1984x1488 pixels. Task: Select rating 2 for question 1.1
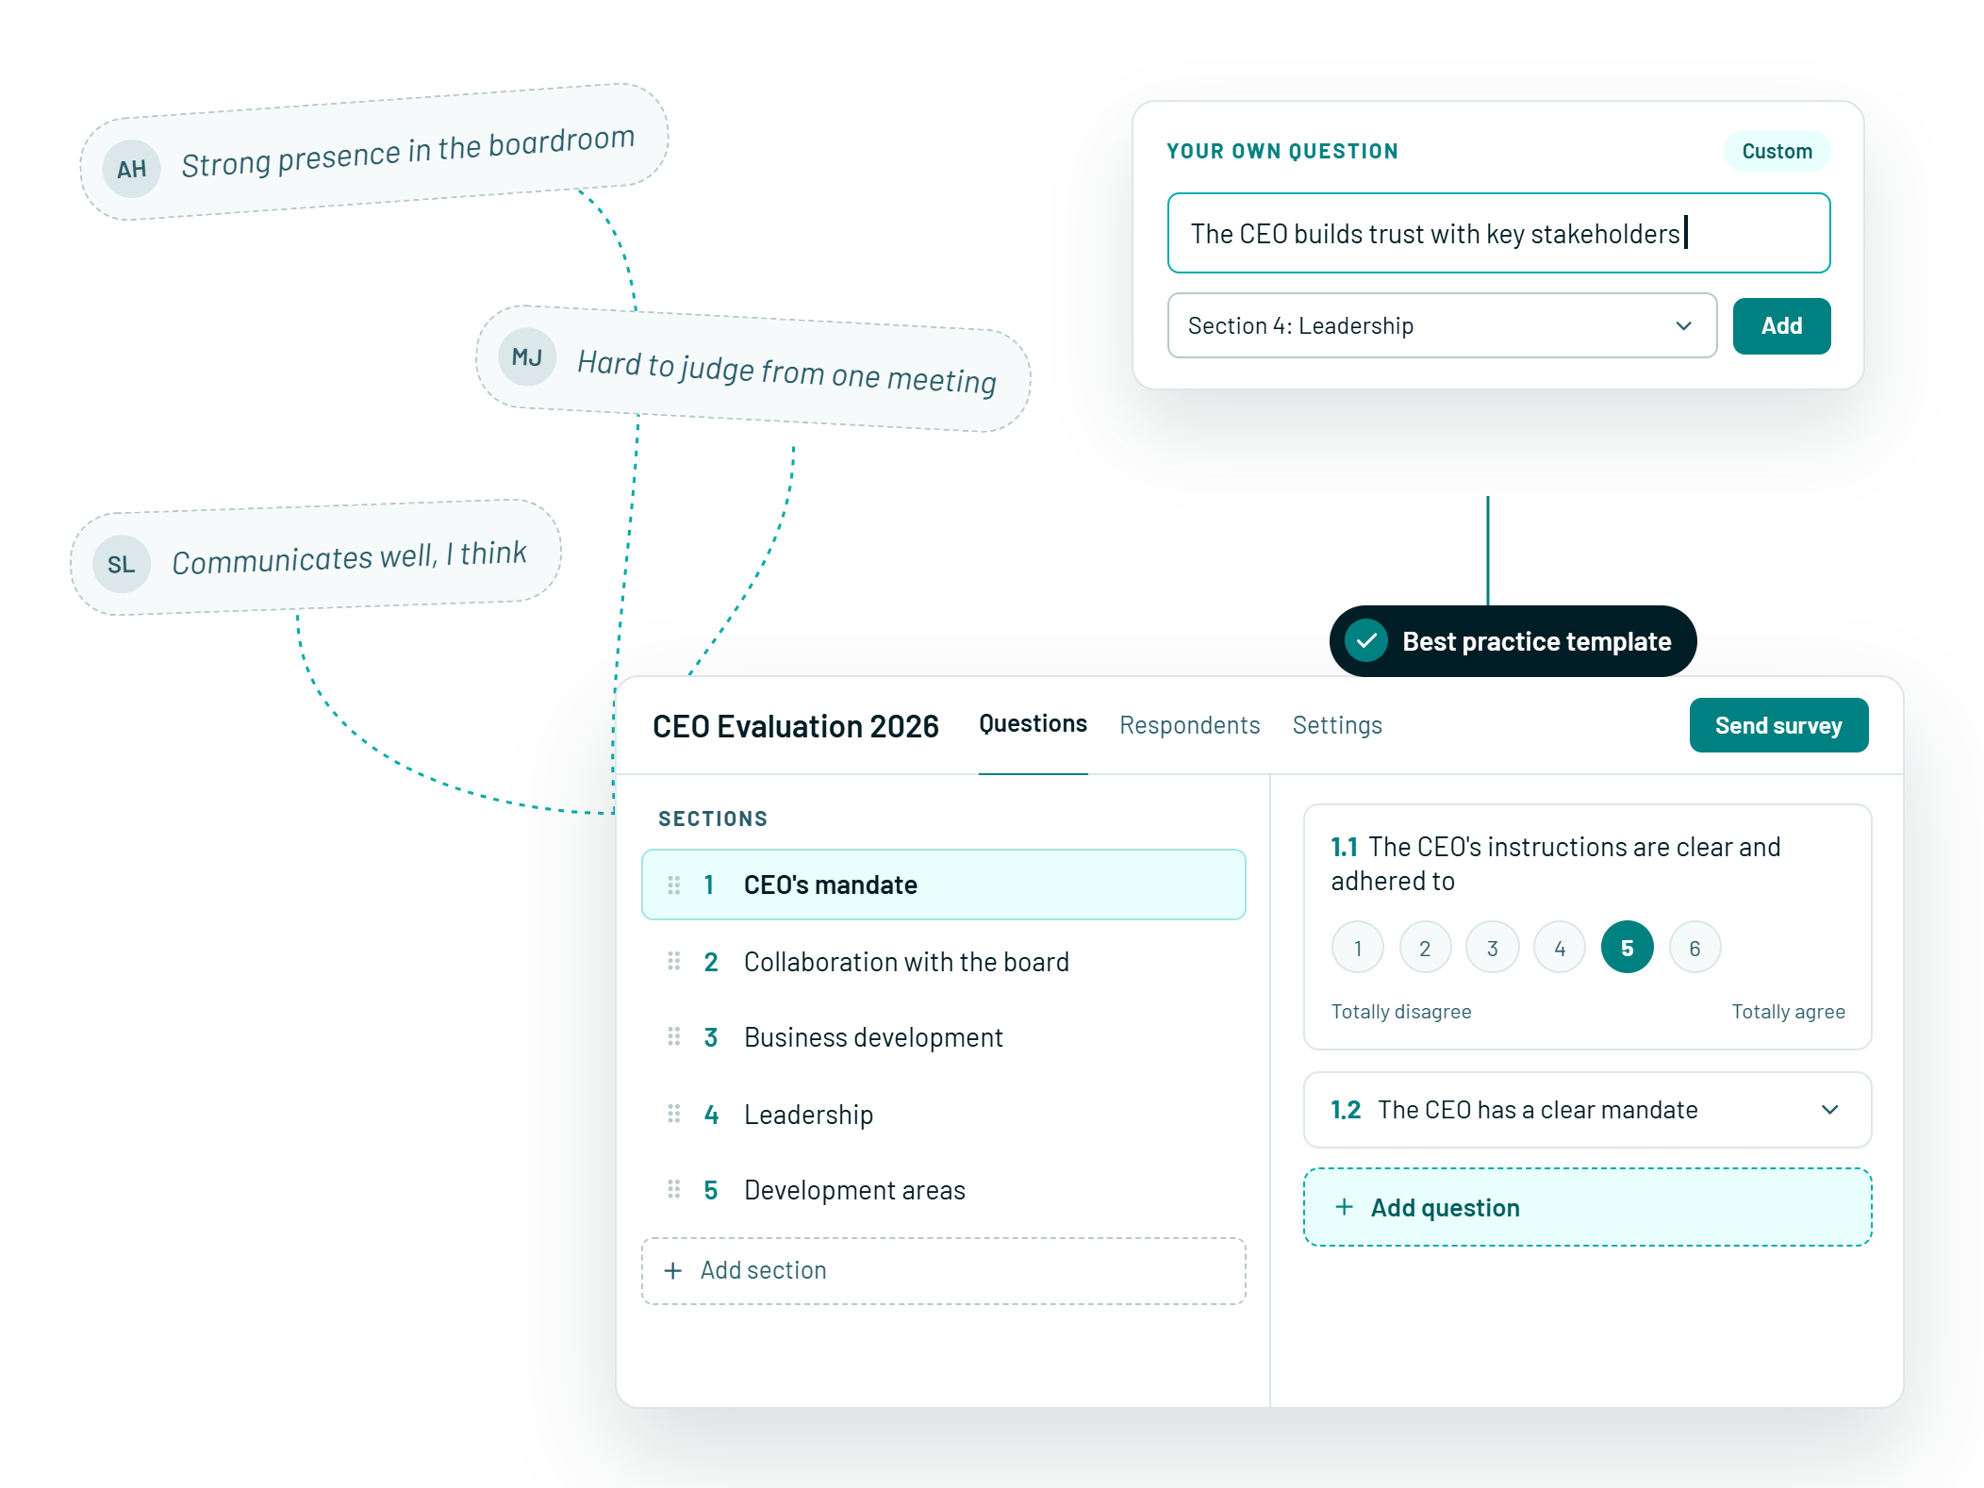pos(1424,947)
